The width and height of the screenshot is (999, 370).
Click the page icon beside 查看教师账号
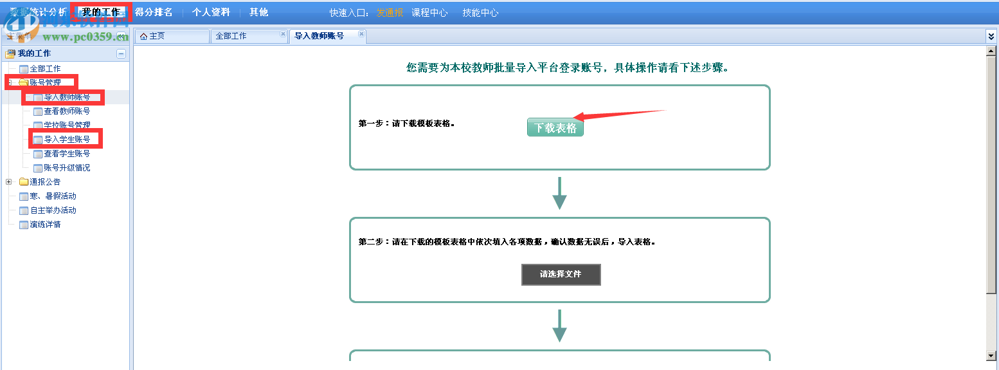[37, 111]
